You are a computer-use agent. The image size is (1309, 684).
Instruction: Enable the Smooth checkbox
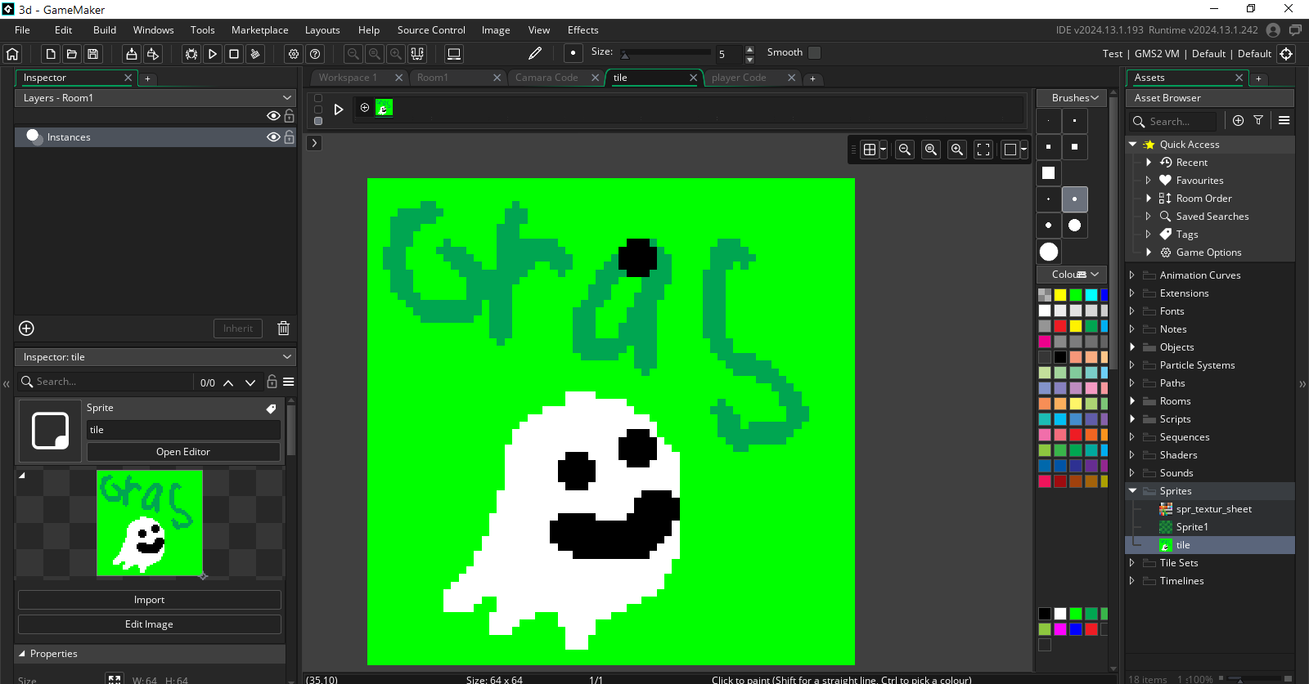[814, 52]
